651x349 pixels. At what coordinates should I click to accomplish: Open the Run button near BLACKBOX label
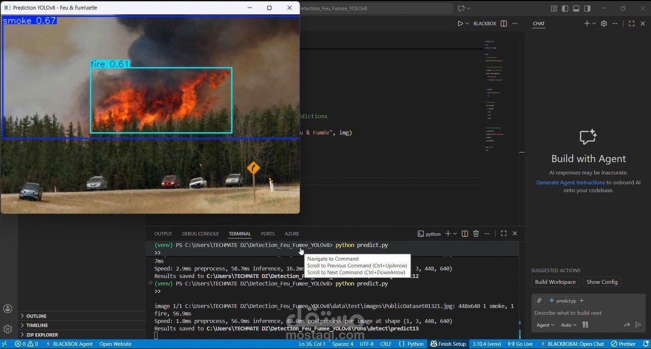pyautogui.click(x=460, y=23)
